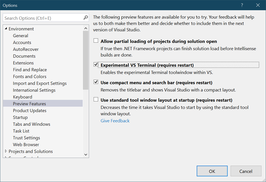Open the Accounts settings page

(22, 43)
